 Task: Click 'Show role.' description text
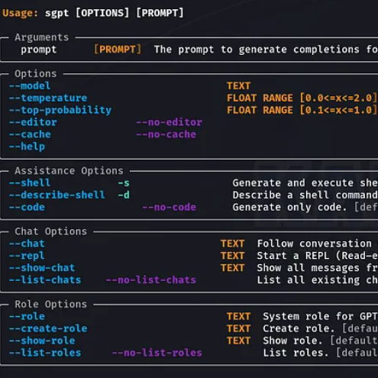tap(293, 341)
